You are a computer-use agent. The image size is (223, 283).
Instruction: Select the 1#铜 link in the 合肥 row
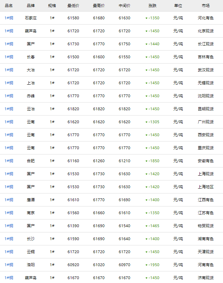9,161
